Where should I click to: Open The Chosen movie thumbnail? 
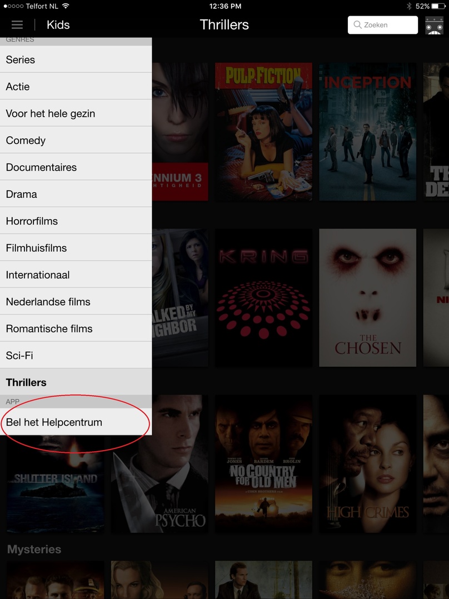click(368, 298)
